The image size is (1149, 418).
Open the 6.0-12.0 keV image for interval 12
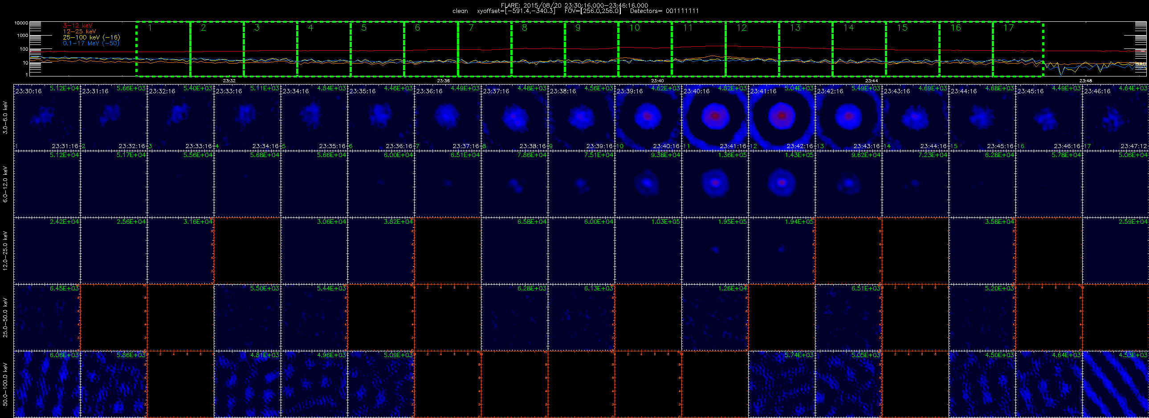[782, 184]
